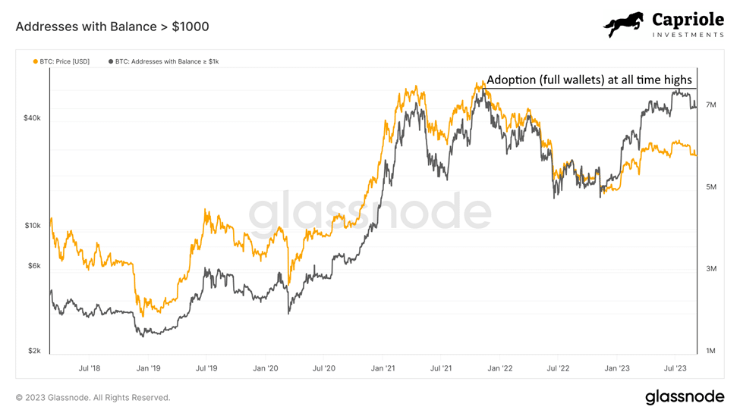Click the chart title Addresses with Balance > $1000
Viewport: 740px width, 416px height.
point(112,27)
